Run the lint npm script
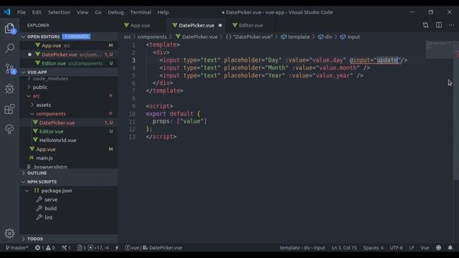 [48, 218]
